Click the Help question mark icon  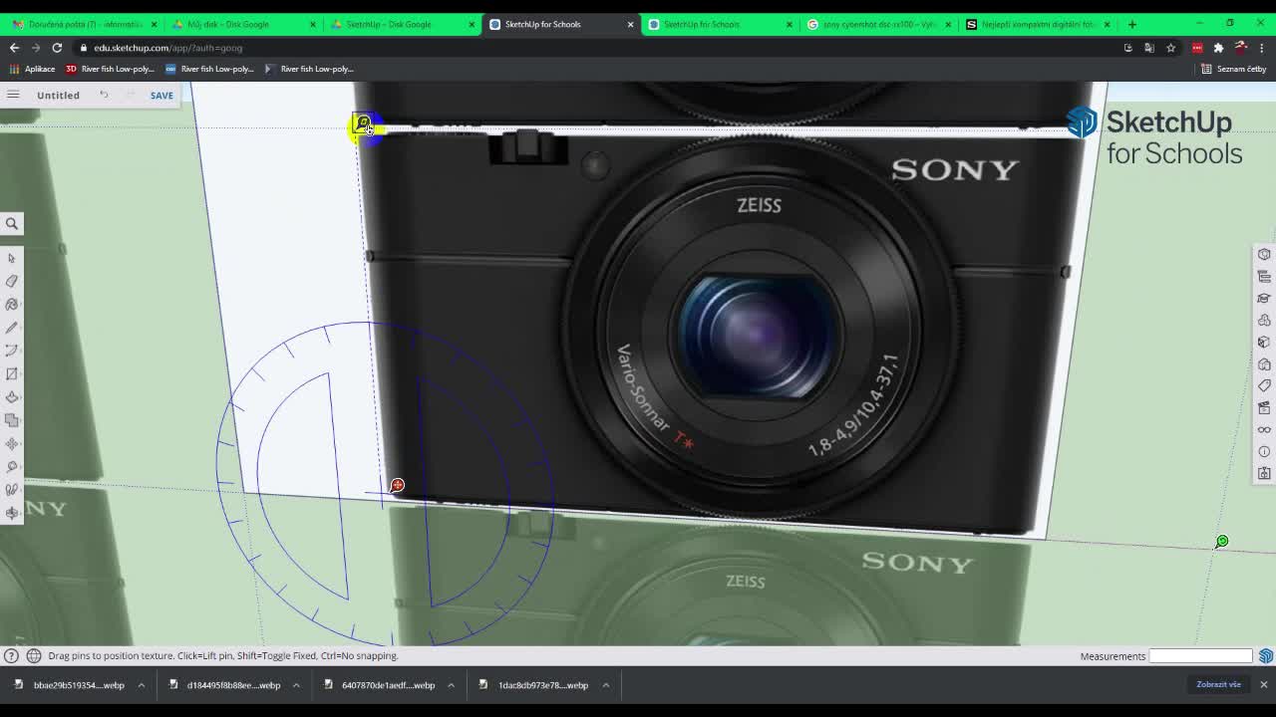[x=11, y=655]
